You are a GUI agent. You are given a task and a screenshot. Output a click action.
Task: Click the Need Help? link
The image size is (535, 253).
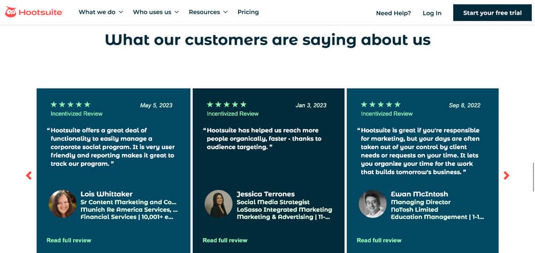pyautogui.click(x=393, y=13)
